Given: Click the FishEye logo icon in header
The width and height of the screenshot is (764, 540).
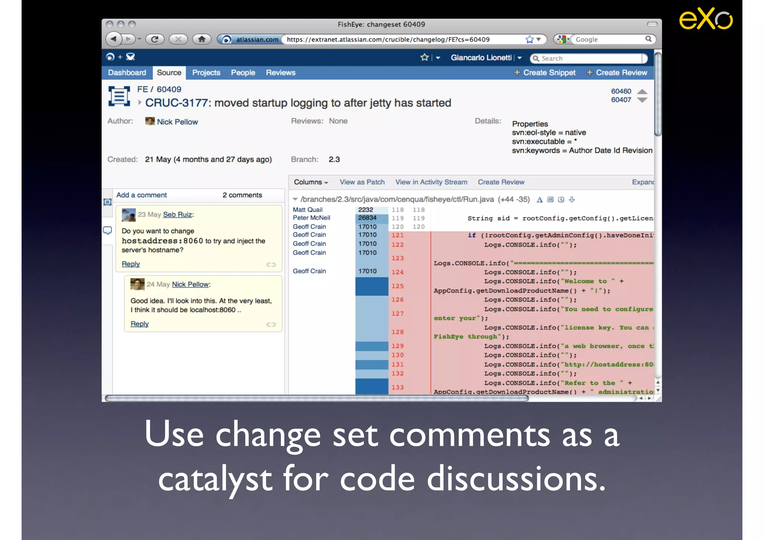Looking at the screenshot, I should click(110, 57).
